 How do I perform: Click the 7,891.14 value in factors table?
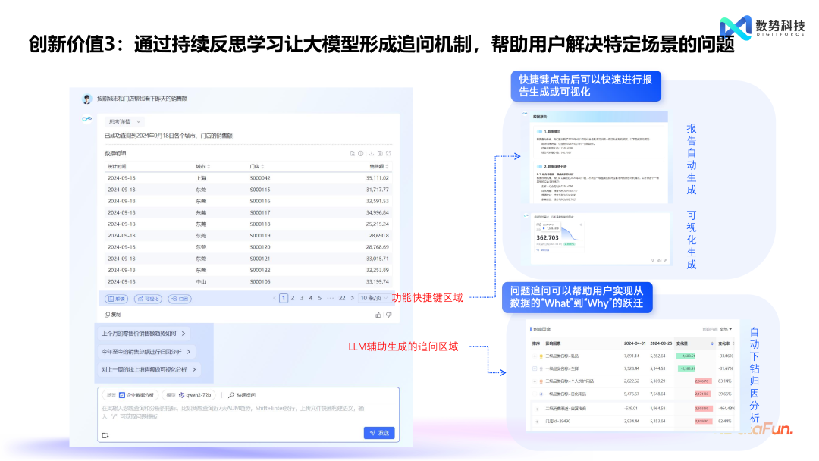tap(632, 356)
